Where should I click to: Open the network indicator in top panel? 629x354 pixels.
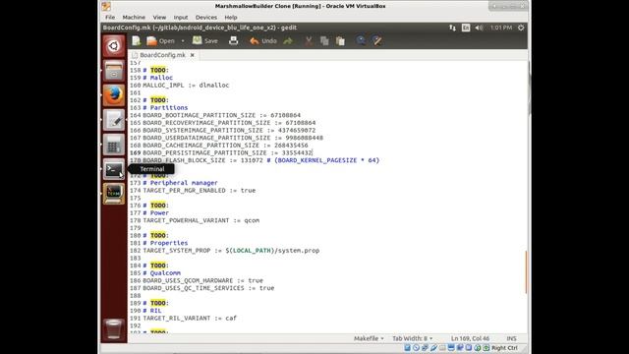(x=452, y=28)
